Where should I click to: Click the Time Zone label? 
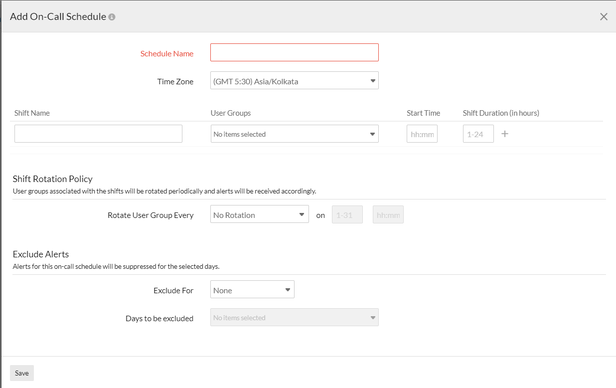[x=175, y=81]
